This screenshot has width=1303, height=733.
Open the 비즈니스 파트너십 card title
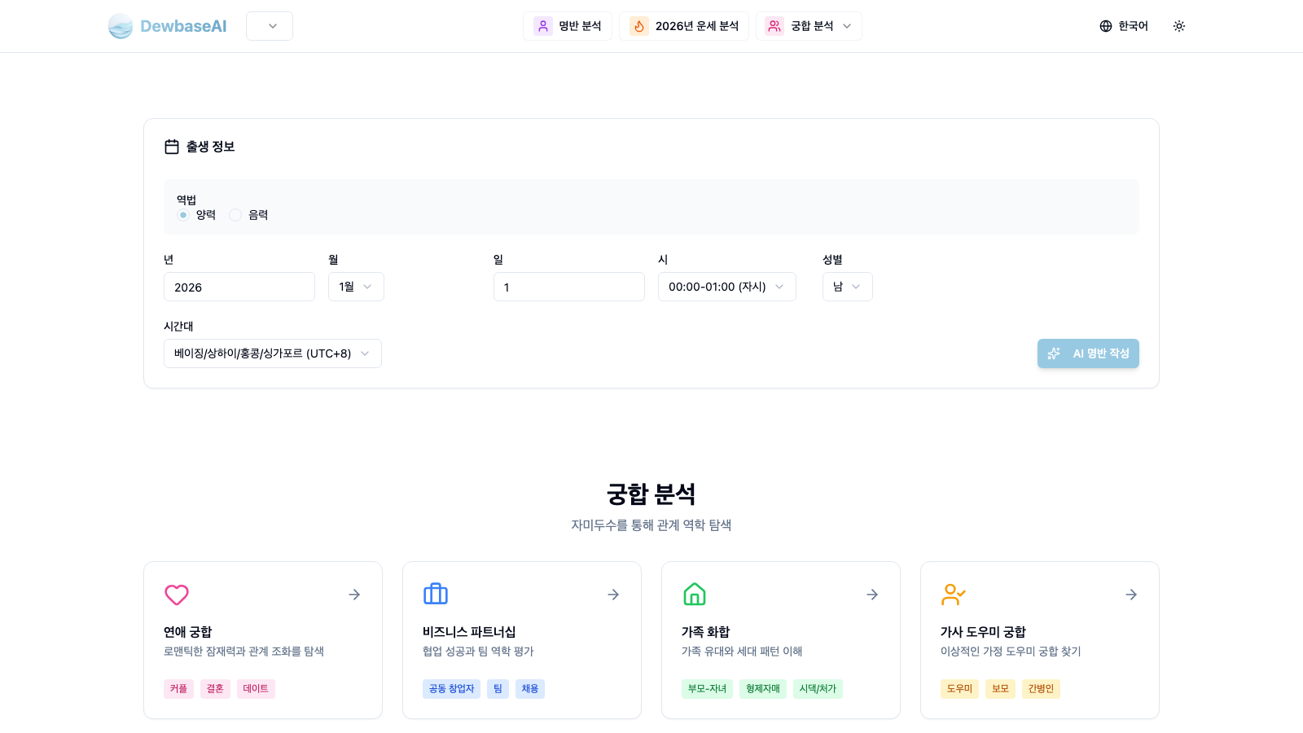(x=469, y=632)
